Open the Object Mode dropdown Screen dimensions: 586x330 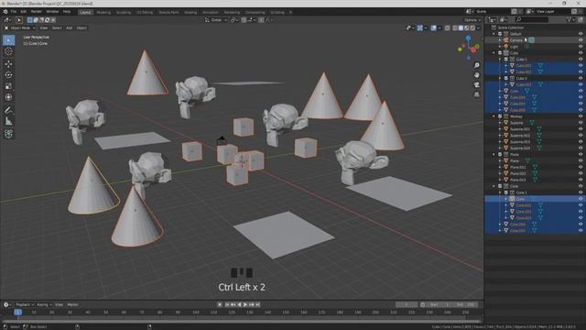coord(20,27)
